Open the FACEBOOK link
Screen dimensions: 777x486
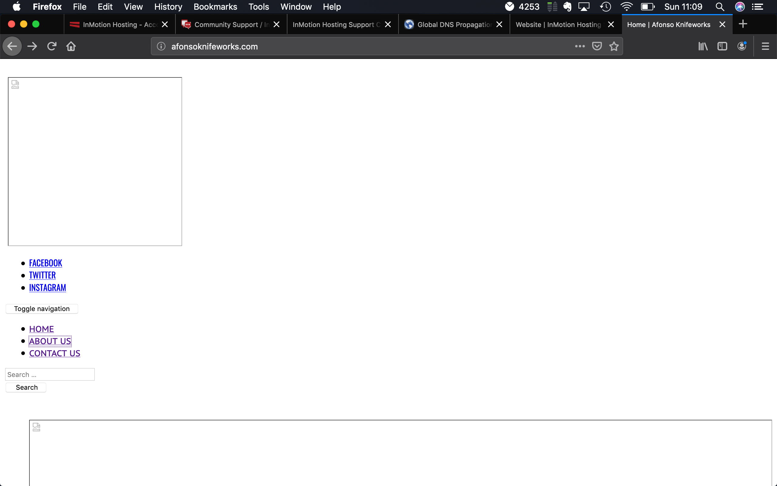click(x=46, y=263)
